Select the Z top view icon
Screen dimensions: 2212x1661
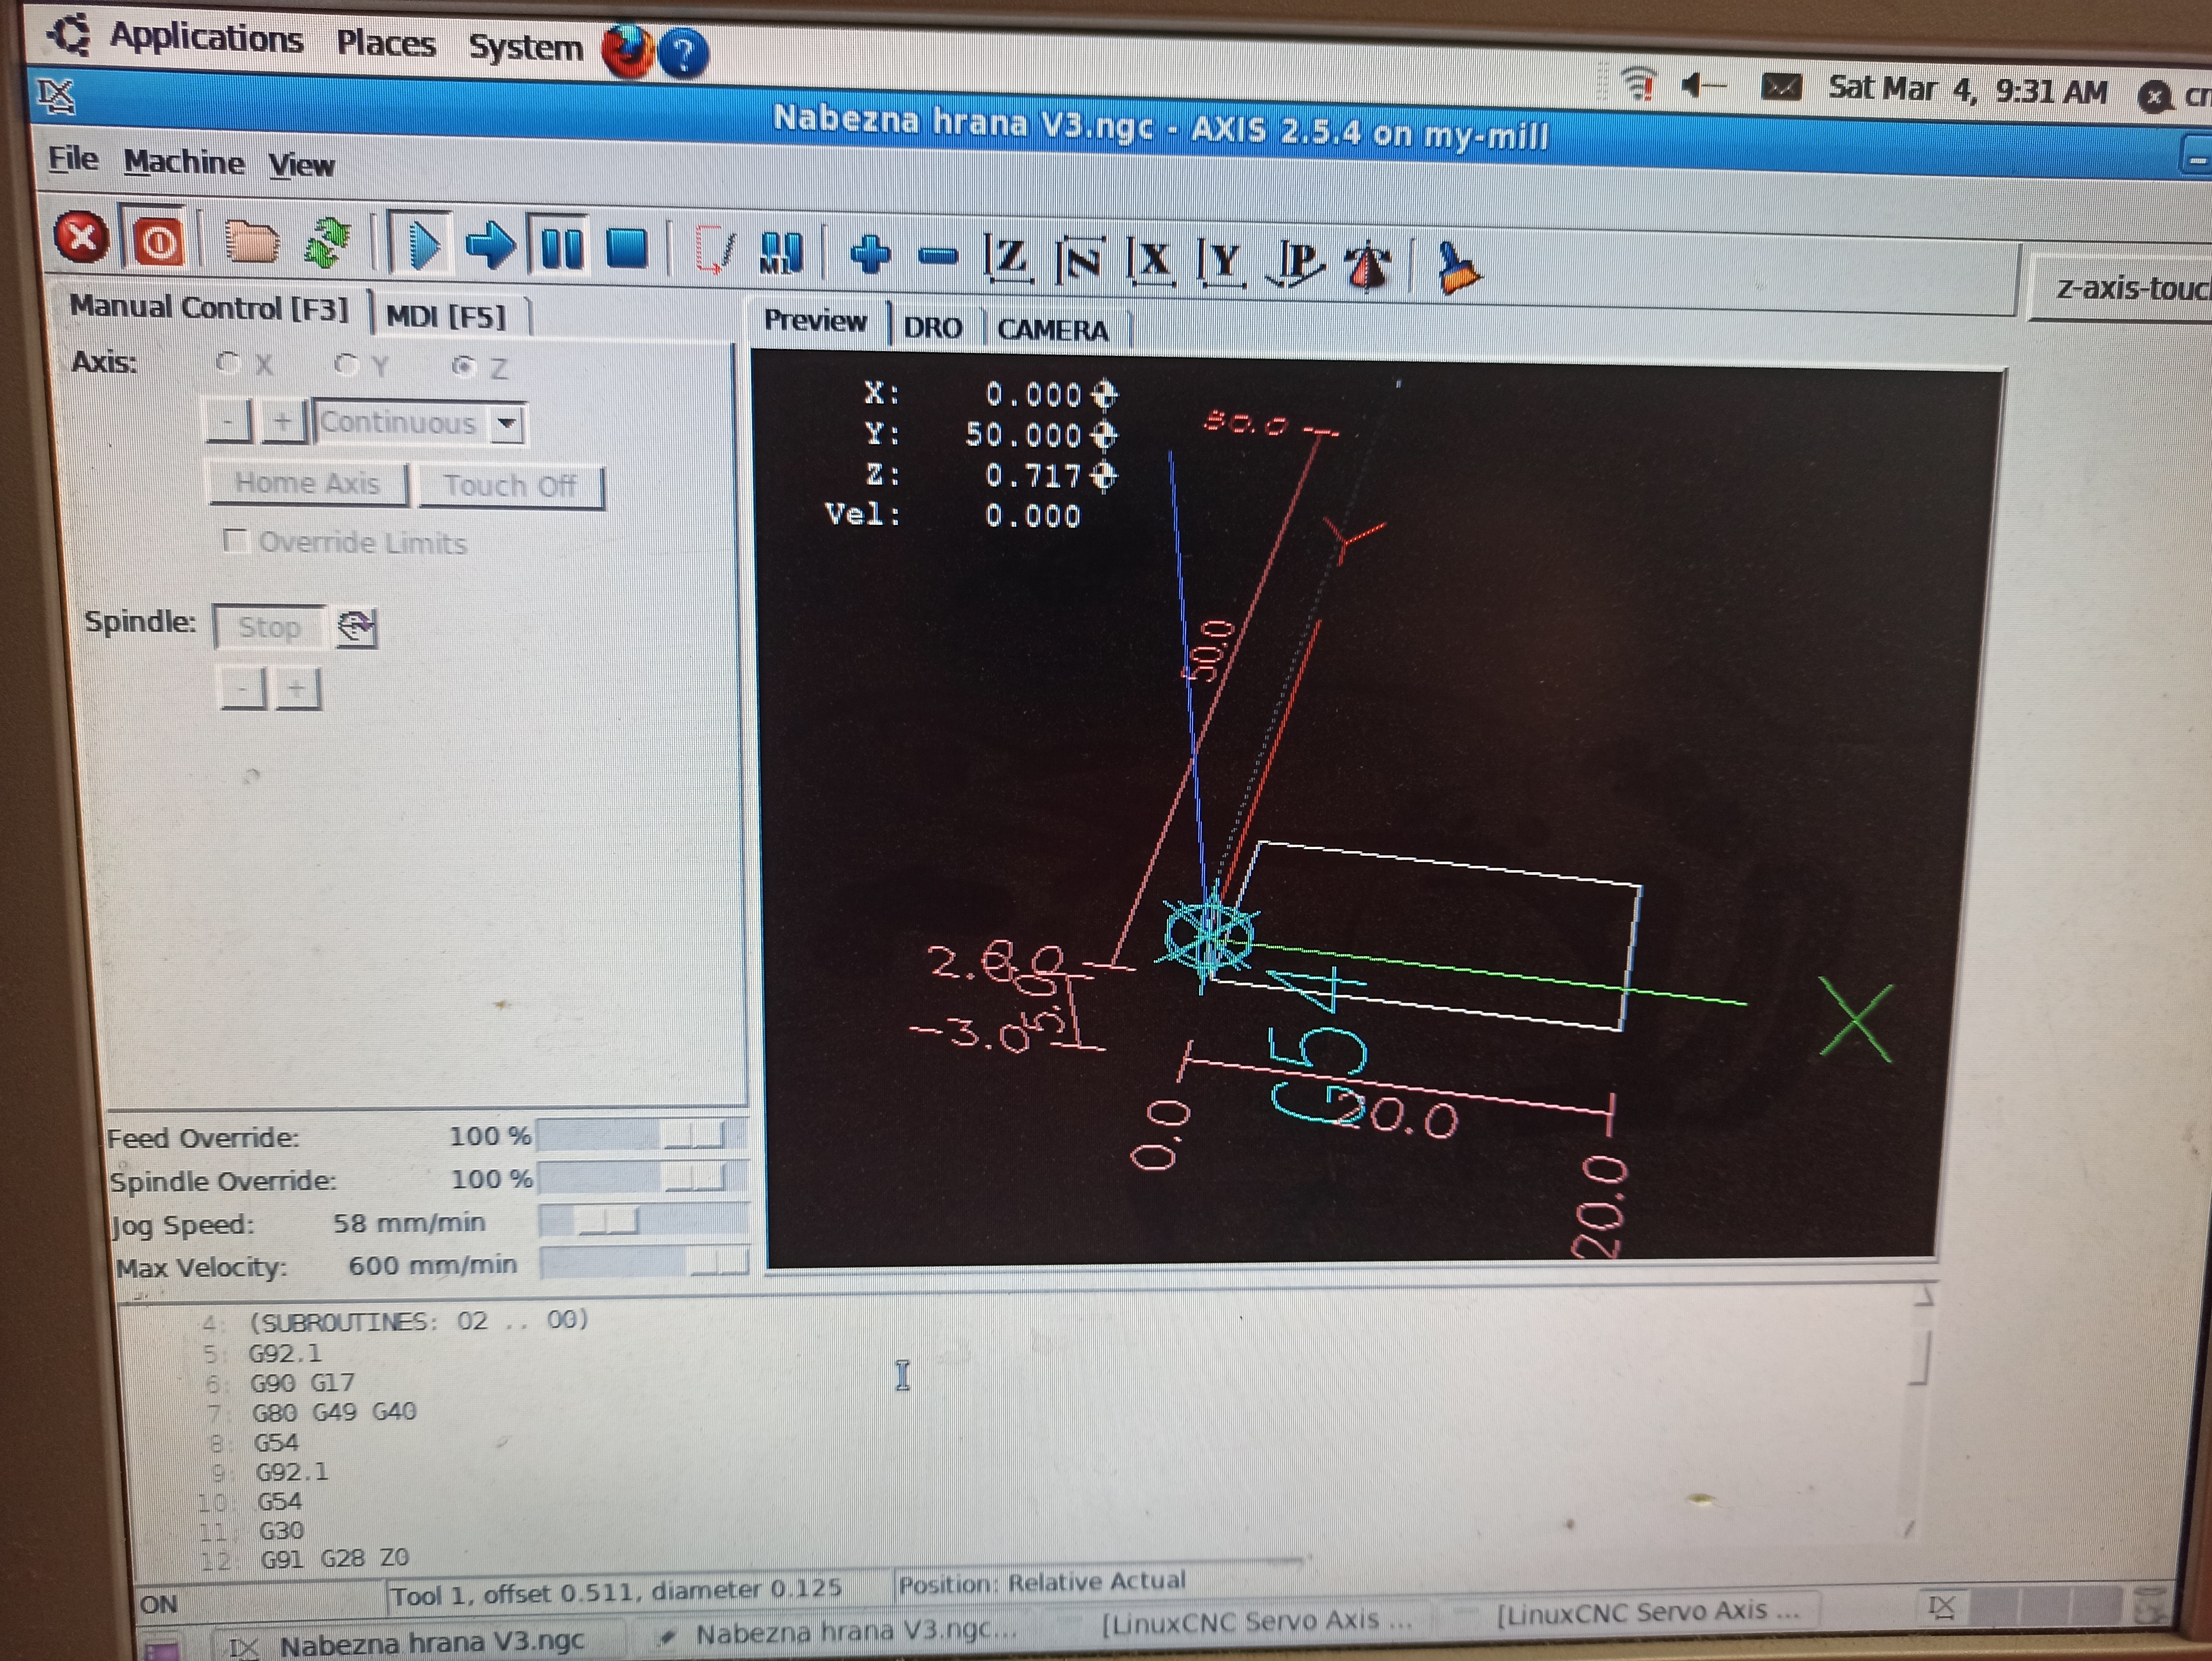click(x=1006, y=258)
